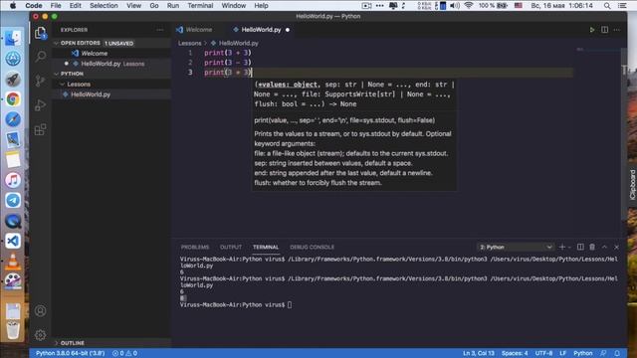The height and width of the screenshot is (358, 637).
Task: Open the Extensions view
Action: coord(40,130)
